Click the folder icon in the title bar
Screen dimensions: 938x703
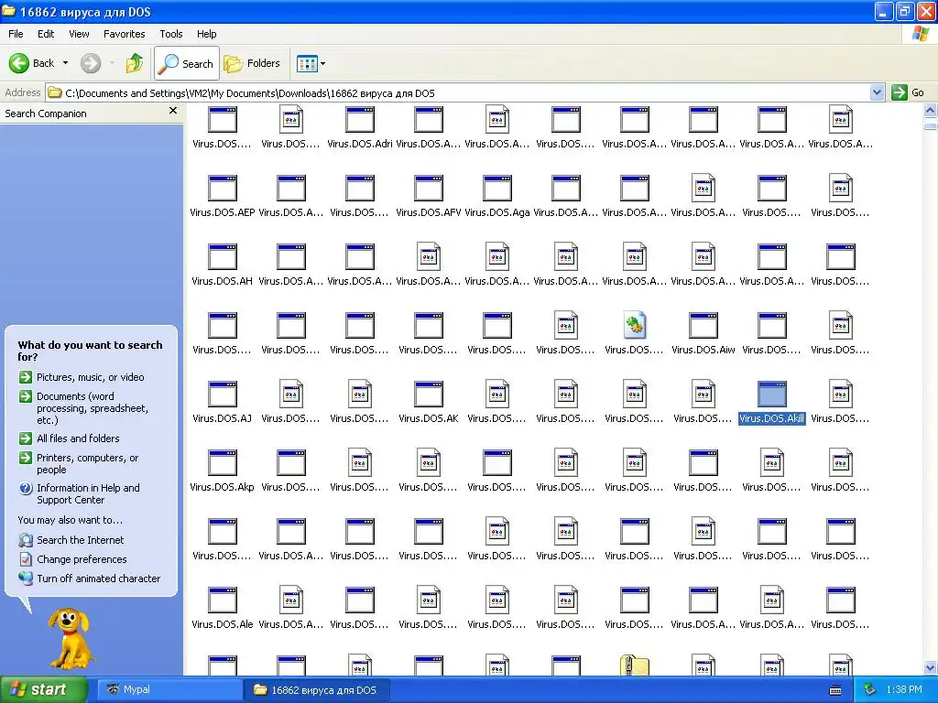coord(8,11)
